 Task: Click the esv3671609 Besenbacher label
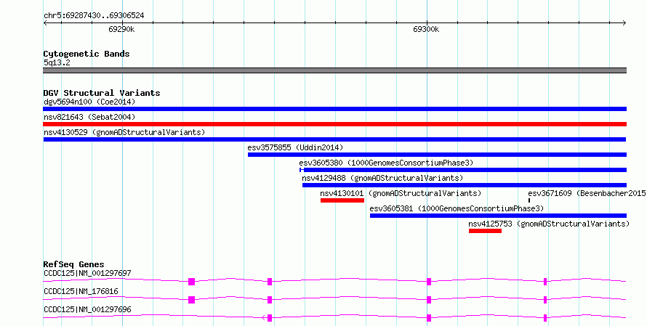587,193
